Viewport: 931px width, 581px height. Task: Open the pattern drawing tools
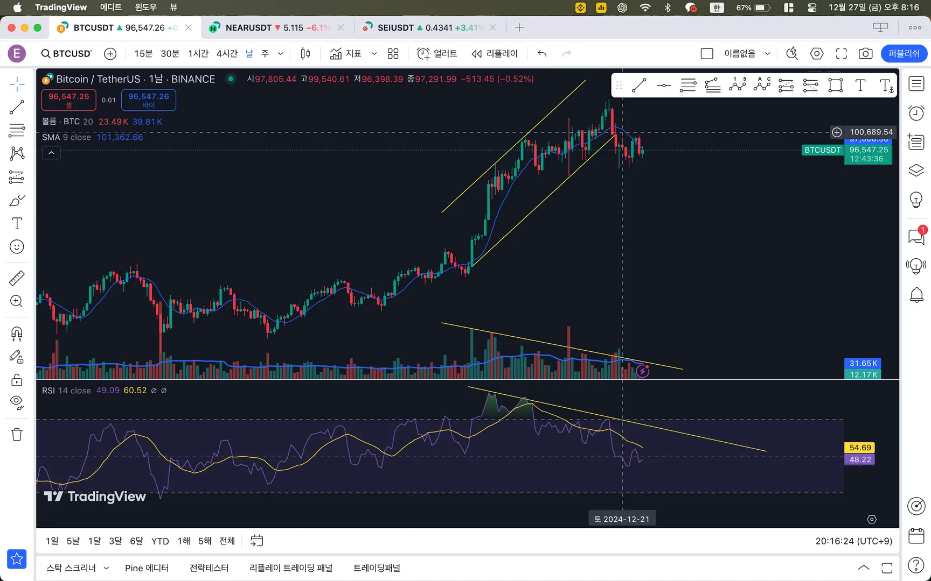17,153
